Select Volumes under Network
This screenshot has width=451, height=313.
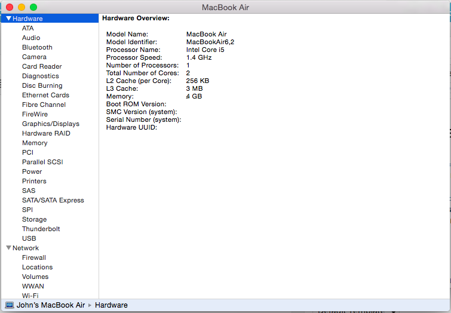[35, 277]
